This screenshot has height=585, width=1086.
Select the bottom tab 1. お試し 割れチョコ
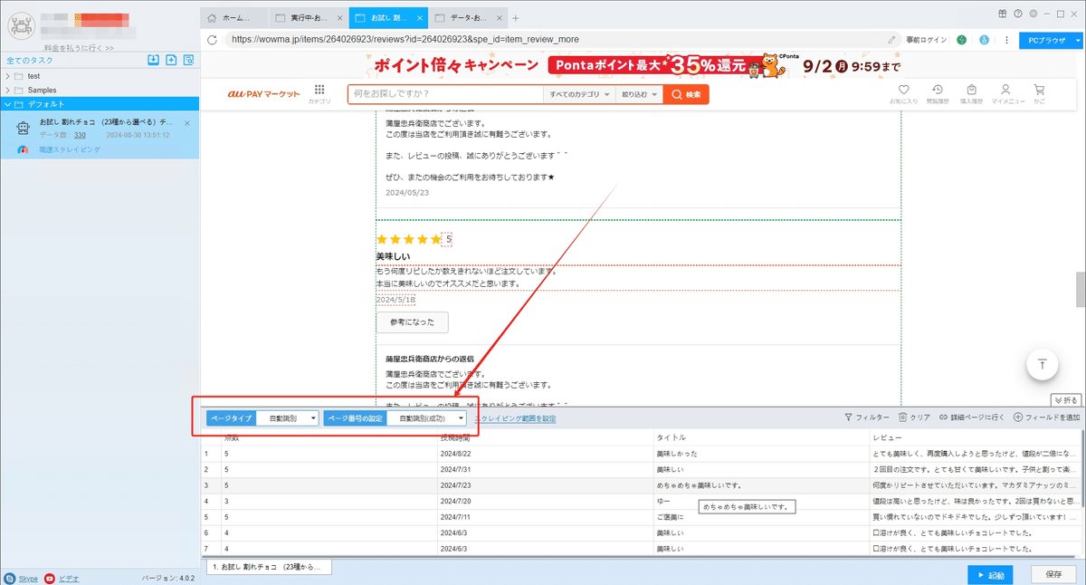coord(267,566)
